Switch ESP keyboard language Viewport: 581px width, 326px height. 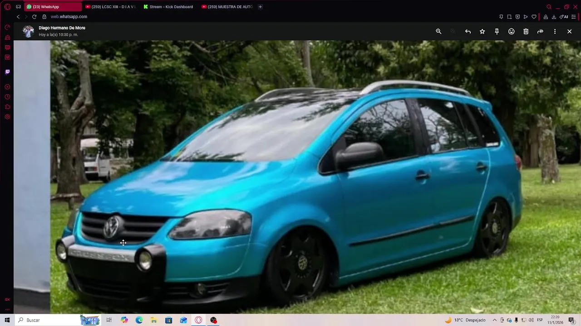[x=540, y=320]
